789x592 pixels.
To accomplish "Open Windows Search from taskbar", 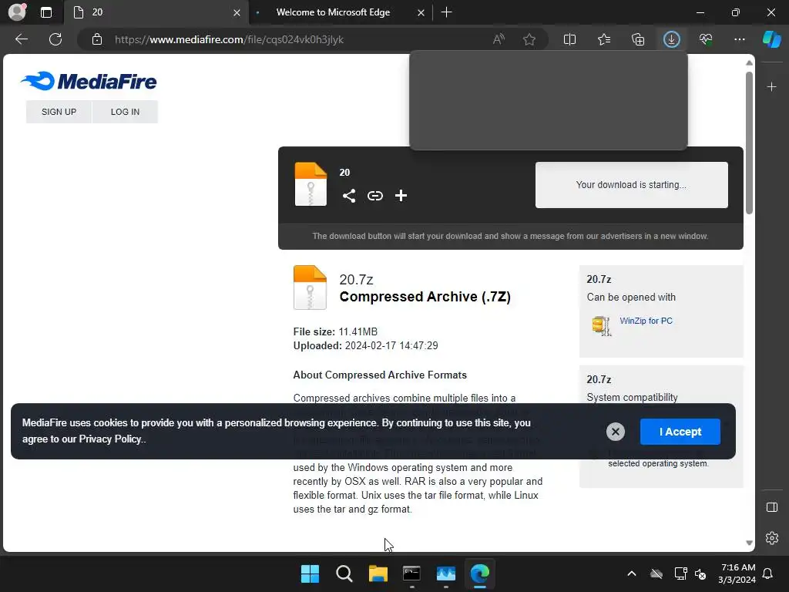I will 344,573.
